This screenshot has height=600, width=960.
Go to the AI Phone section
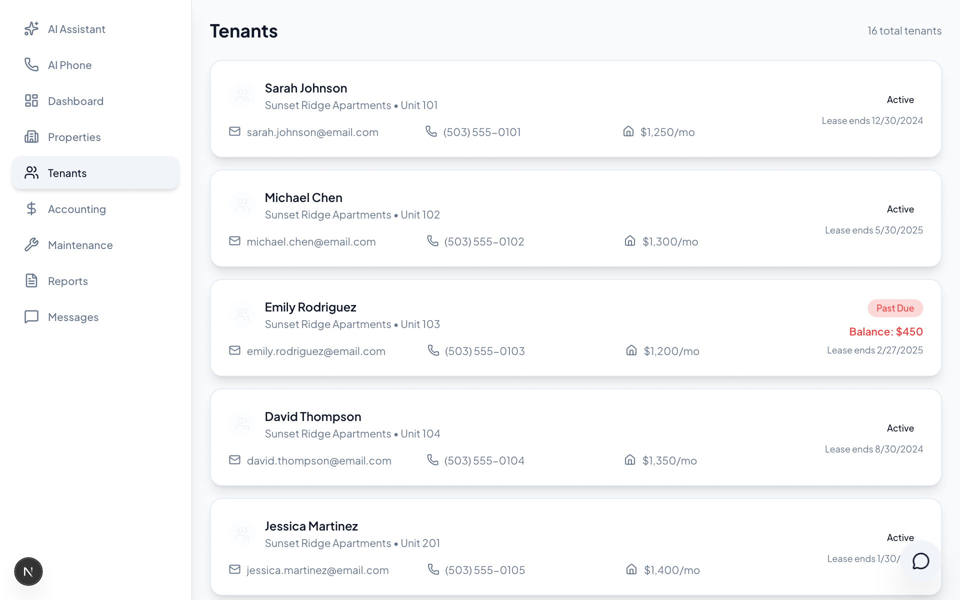tap(95, 65)
